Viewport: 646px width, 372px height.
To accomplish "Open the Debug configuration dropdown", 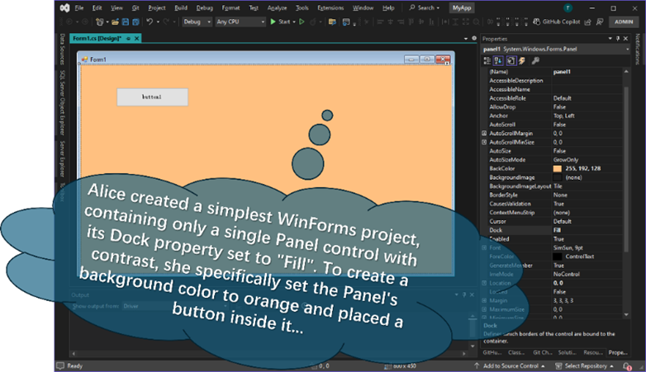I will point(197,21).
